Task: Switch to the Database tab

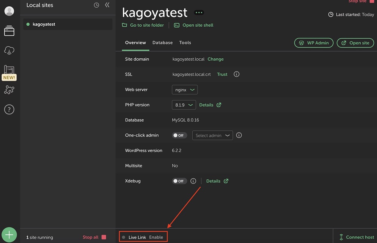Action: 162,43
